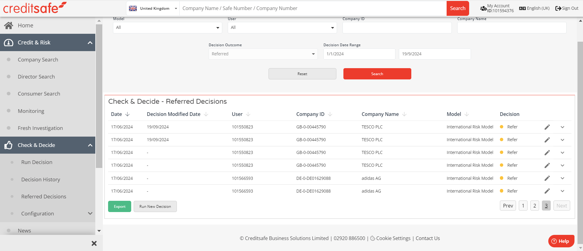Expand first adidas AG row chevron

562,178
